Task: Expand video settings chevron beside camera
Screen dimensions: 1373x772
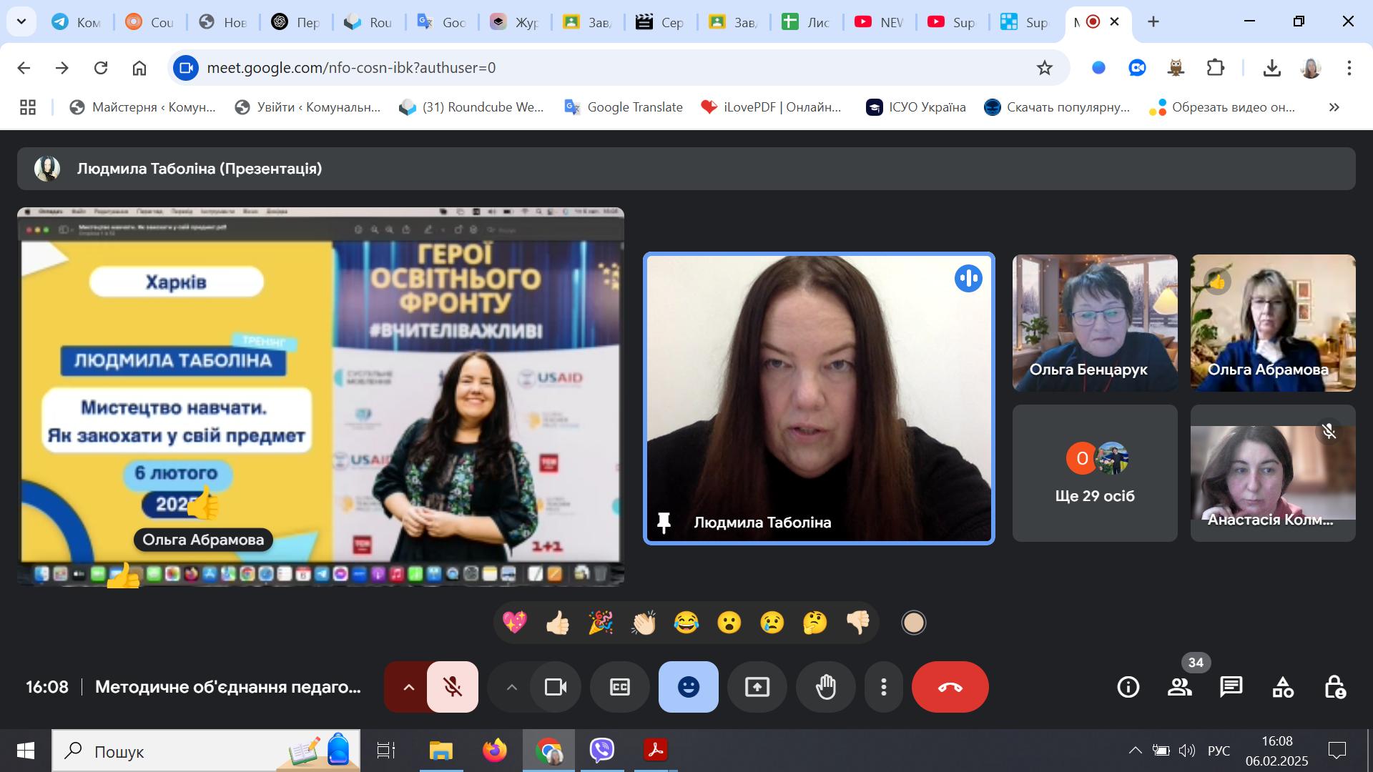Action: pos(511,687)
